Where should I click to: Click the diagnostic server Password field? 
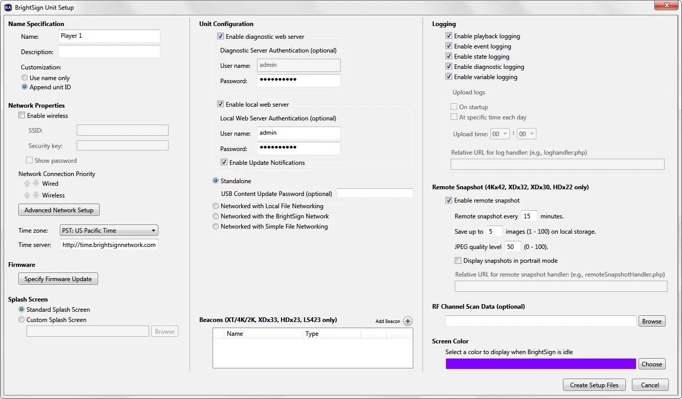(x=299, y=81)
